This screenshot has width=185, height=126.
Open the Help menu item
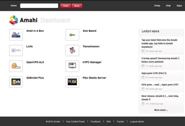pos(168,5)
